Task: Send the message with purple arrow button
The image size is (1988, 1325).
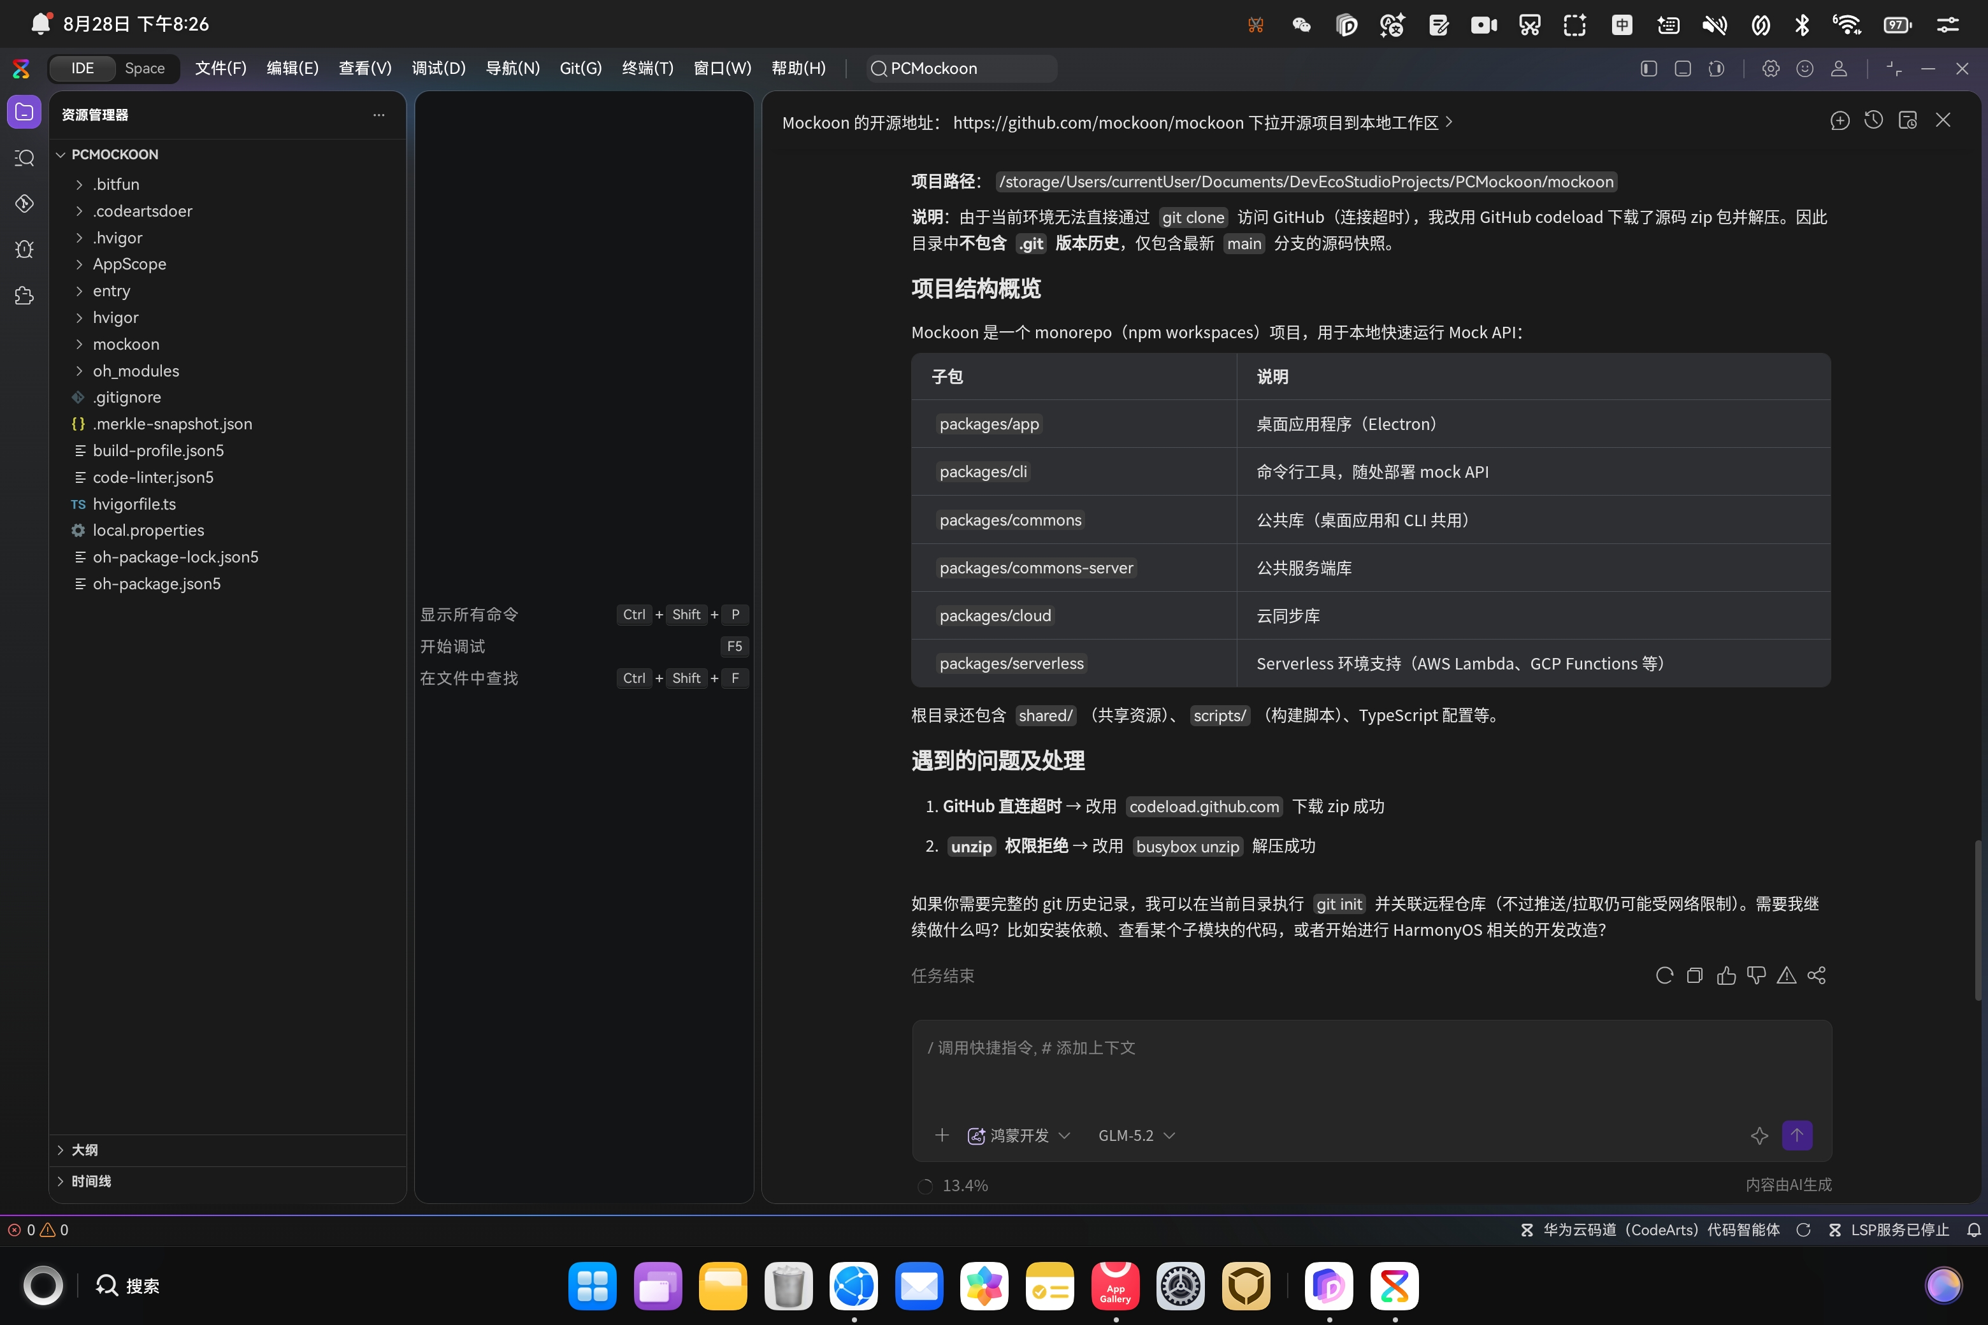Action: 1797,1135
